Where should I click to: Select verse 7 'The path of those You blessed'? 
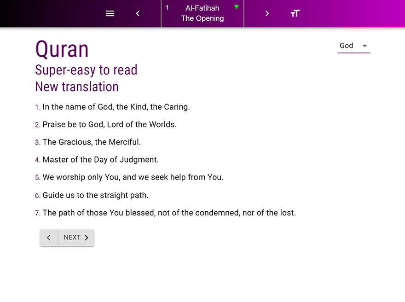165,213
